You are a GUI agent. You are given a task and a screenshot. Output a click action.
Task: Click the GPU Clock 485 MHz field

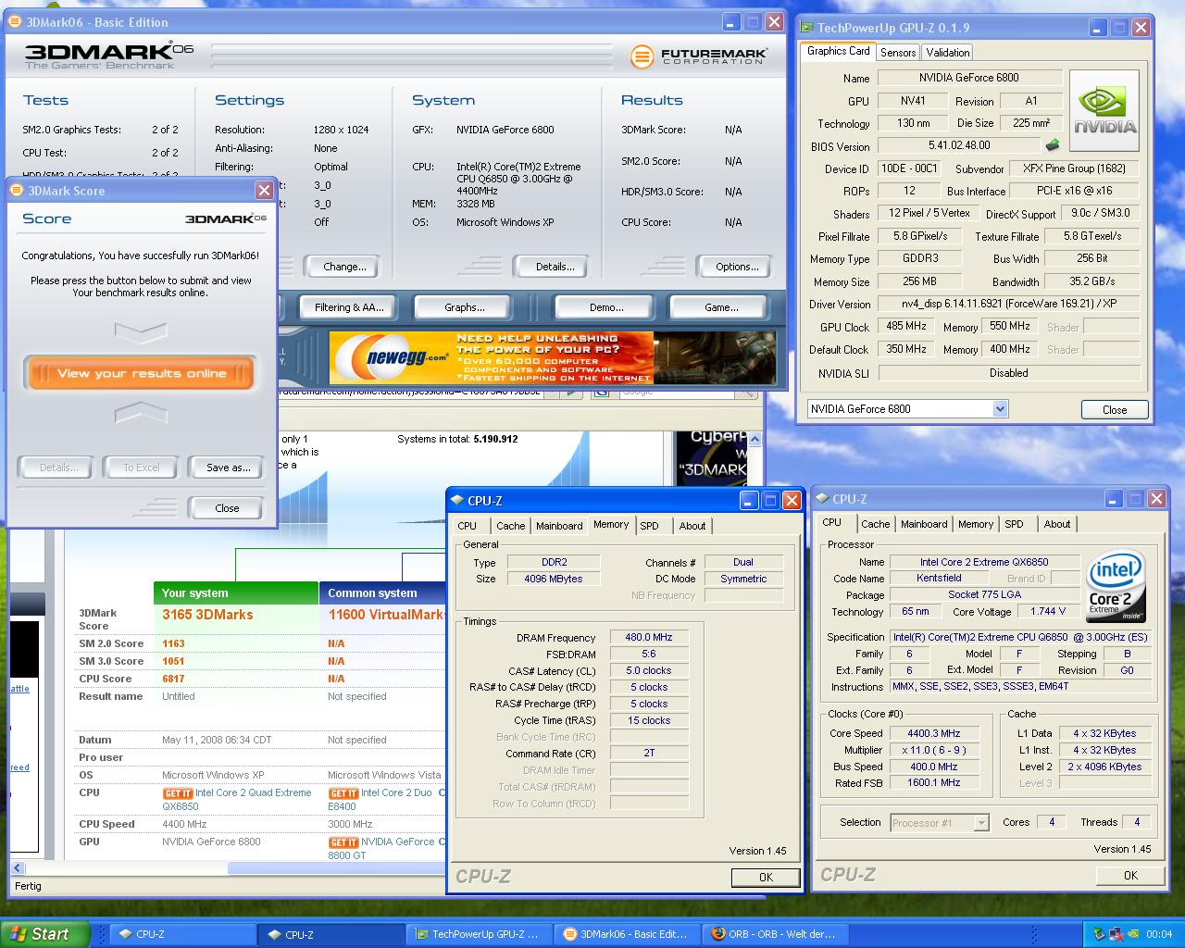coord(905,326)
